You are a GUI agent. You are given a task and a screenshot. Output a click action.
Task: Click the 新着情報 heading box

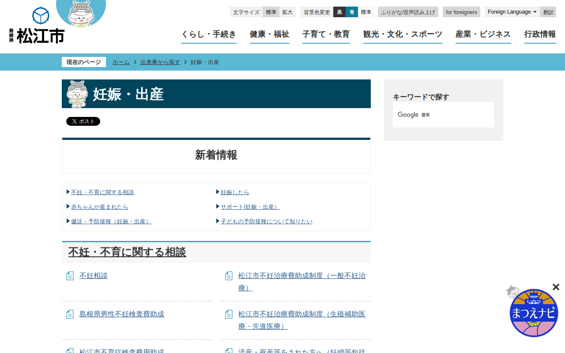coord(216,155)
